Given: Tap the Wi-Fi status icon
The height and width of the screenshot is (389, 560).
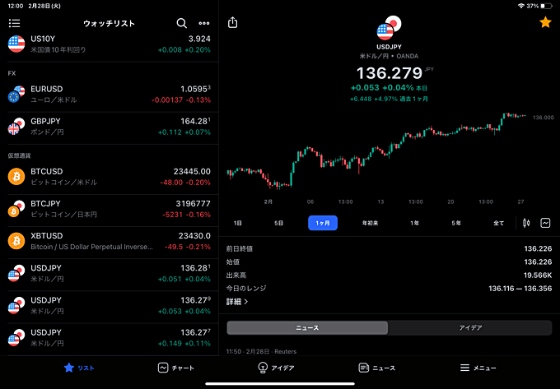Looking at the screenshot, I should point(521,6).
